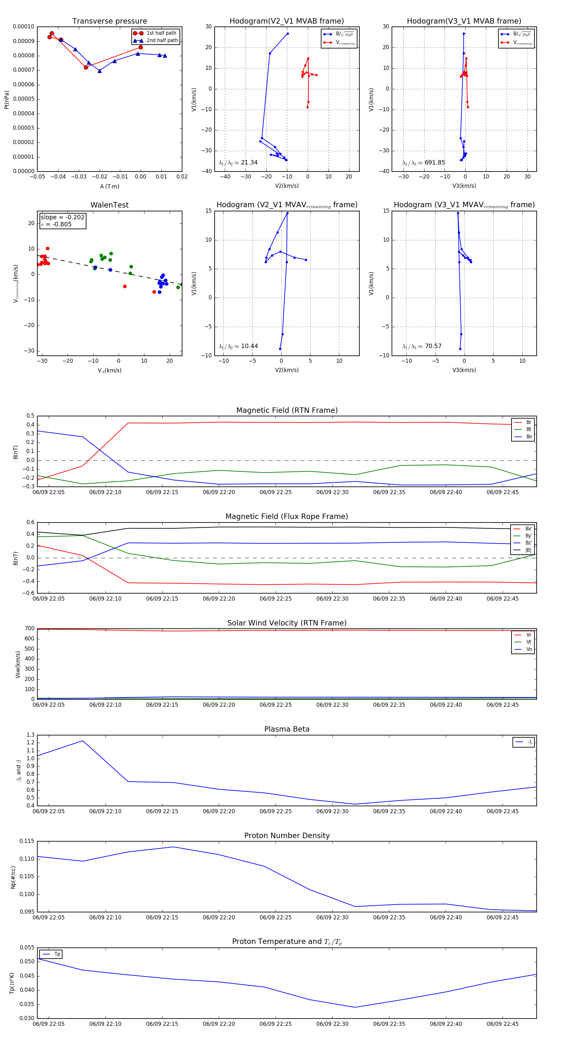Click top blue point of V2_V1 MVAB hodogram
The height and width of the screenshot is (1052, 574).
click(x=288, y=34)
